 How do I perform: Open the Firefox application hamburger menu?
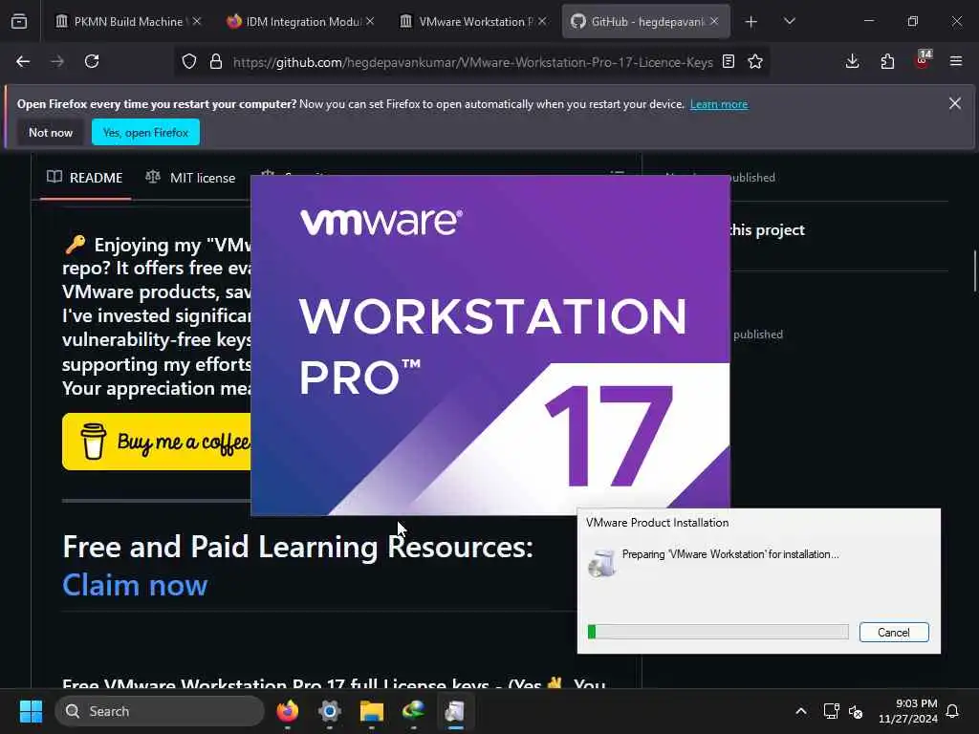click(956, 61)
